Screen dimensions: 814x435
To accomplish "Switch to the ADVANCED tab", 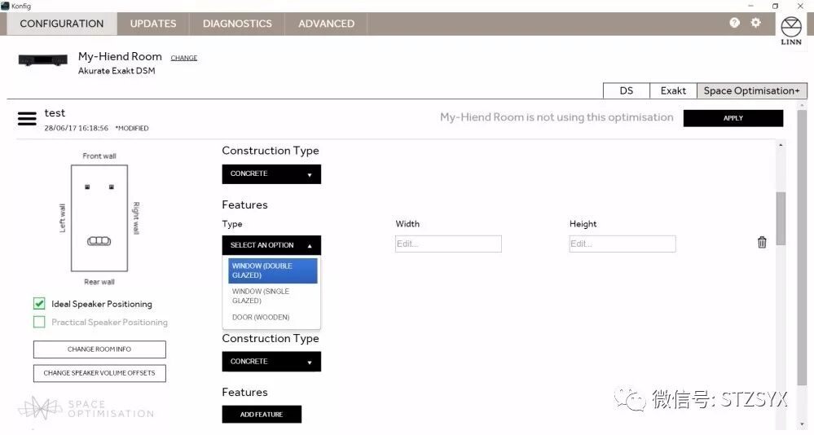I will pos(326,24).
